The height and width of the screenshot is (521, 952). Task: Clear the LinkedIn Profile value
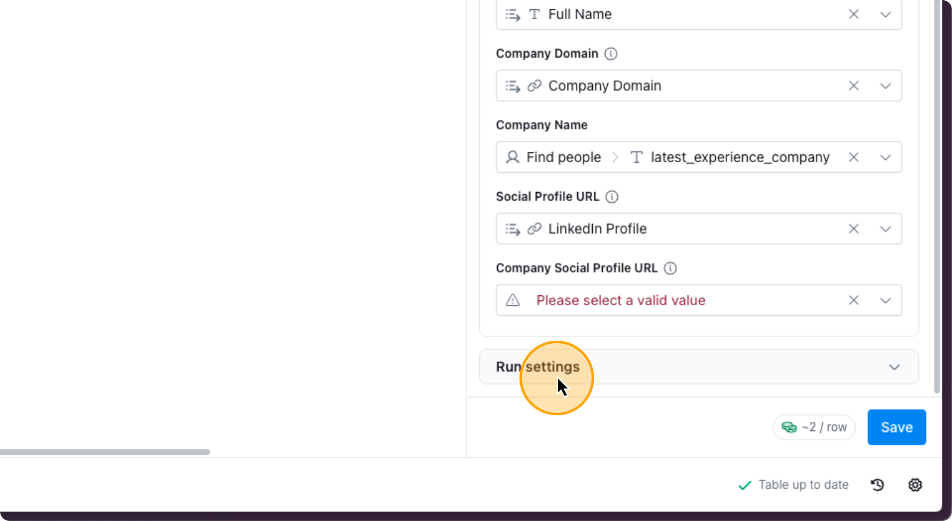click(x=854, y=229)
